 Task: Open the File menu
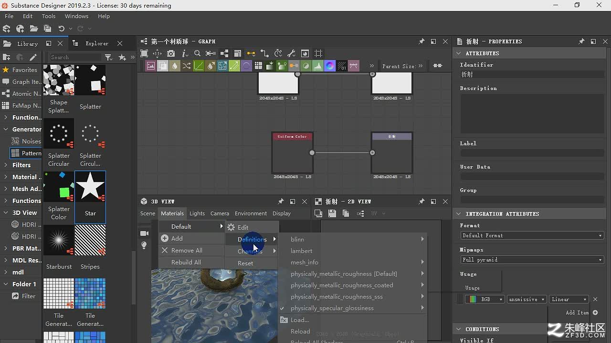[9, 16]
